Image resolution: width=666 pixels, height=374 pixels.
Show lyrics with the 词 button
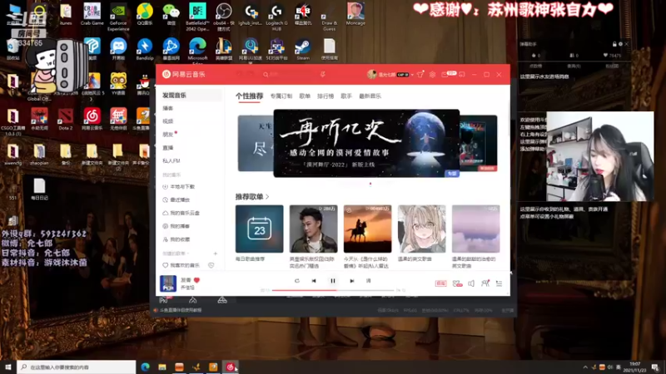pyautogui.click(x=368, y=281)
